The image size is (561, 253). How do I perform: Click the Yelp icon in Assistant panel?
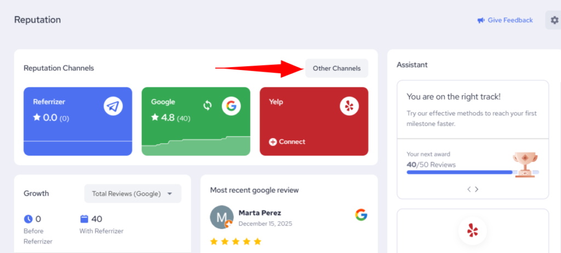(472, 231)
